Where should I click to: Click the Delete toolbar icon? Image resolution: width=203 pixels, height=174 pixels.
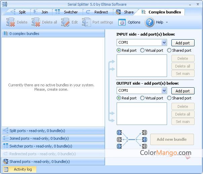click(x=11, y=22)
